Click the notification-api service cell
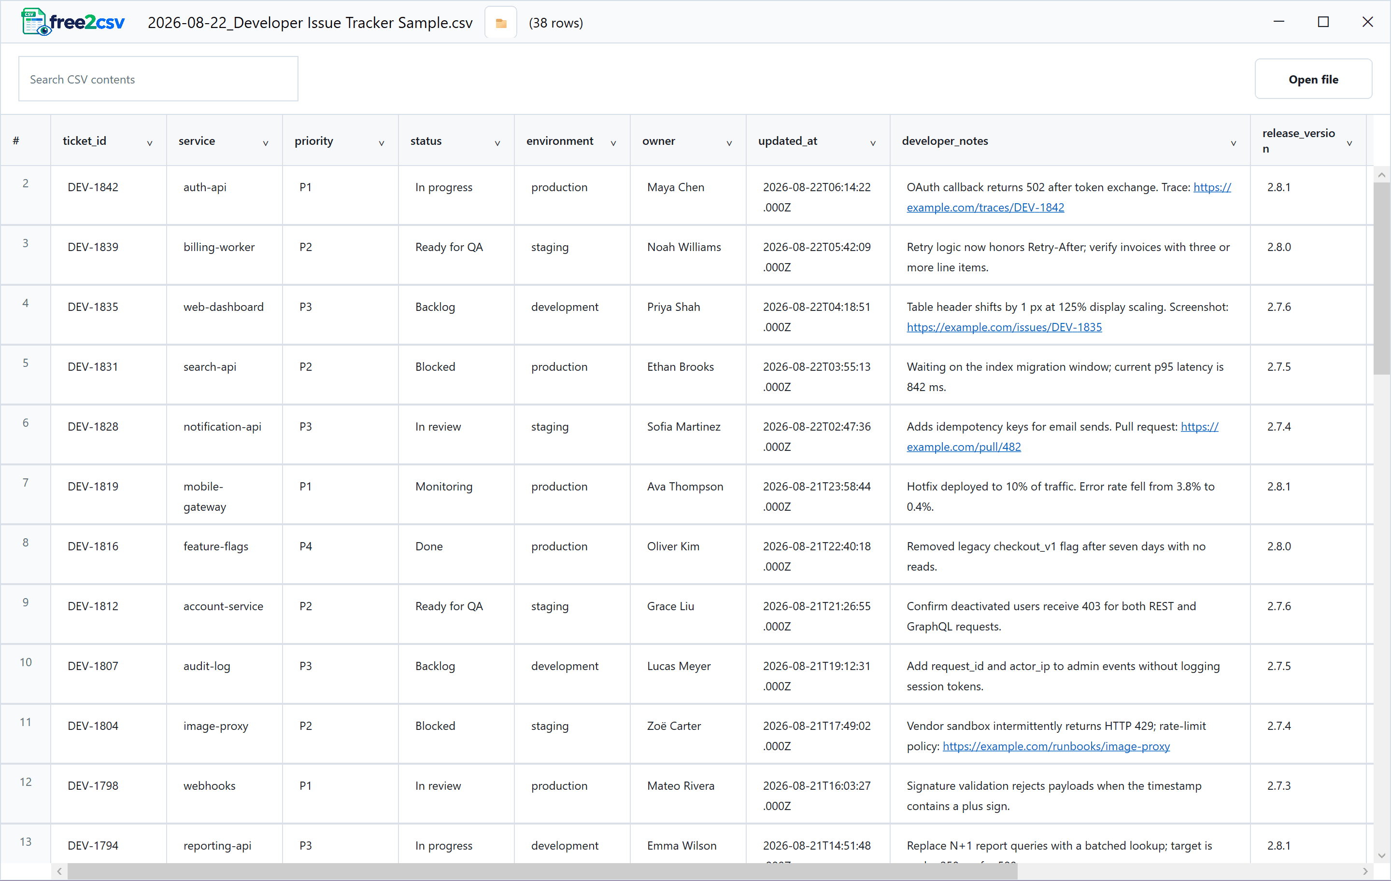 pyautogui.click(x=225, y=434)
